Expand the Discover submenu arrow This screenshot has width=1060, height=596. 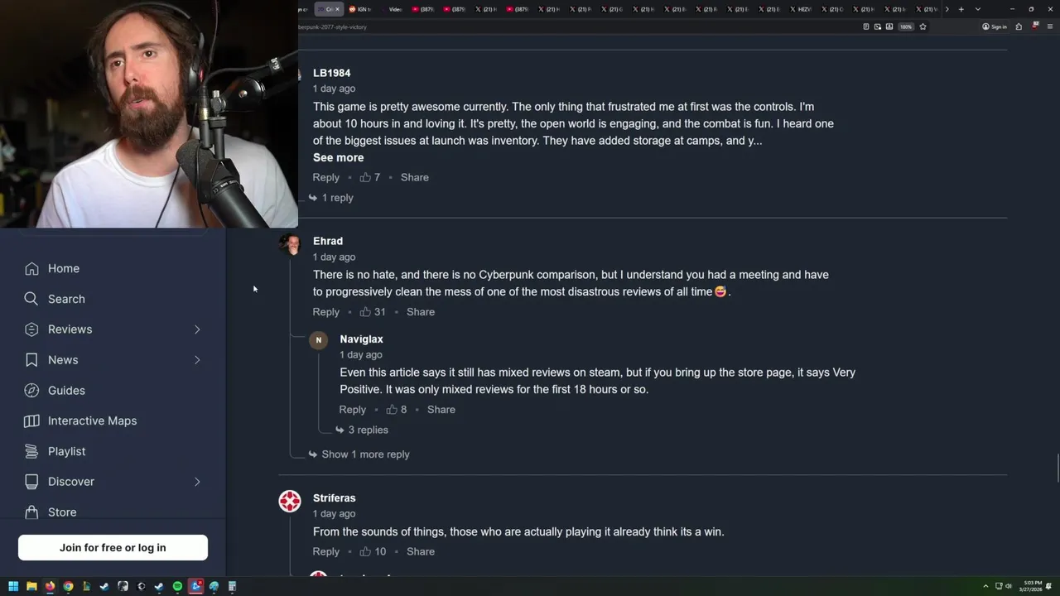(197, 482)
